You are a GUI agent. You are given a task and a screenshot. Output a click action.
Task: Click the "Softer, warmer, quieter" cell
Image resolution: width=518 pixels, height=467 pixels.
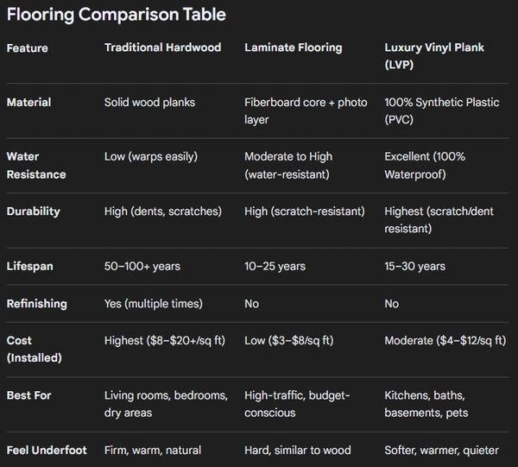(x=443, y=450)
